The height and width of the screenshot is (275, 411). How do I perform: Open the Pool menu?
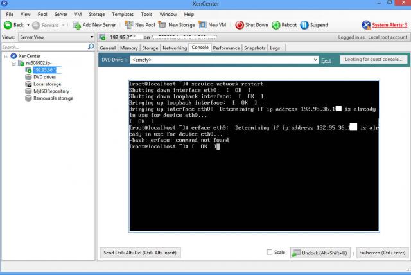pos(42,14)
